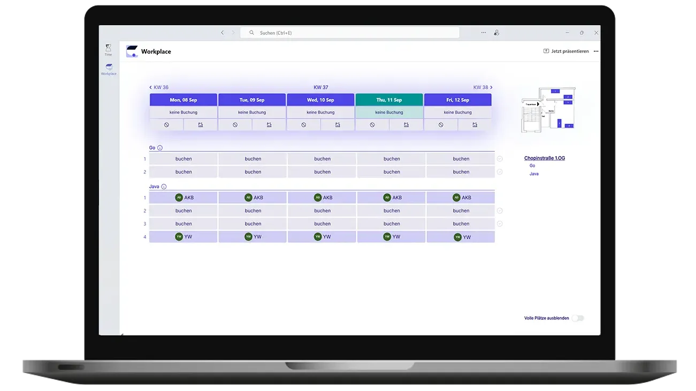Go to previous week KW 36
This screenshot has width=696, height=391.
click(x=159, y=87)
